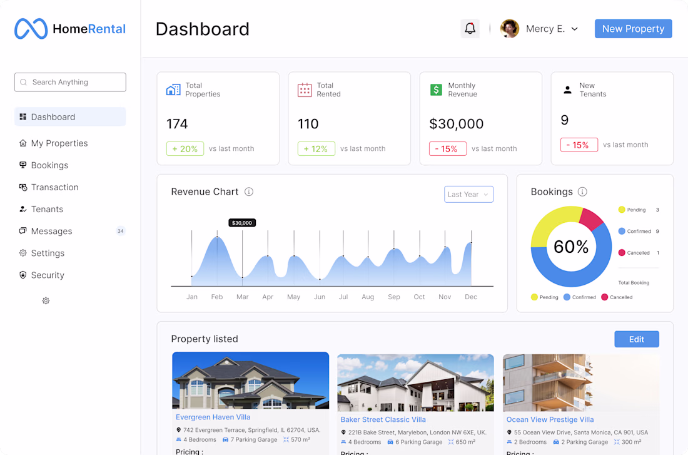Open the Evergreen Haven Villa photo
Viewport: 688px width, 455px height.
tap(251, 381)
